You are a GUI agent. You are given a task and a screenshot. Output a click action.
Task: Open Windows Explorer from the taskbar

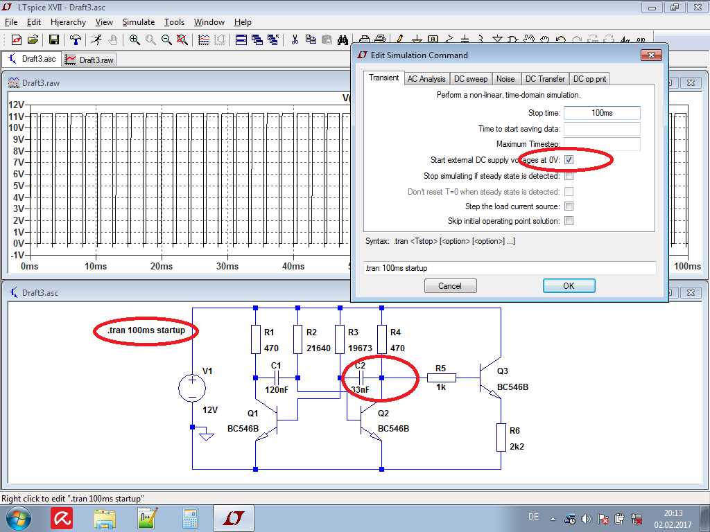pos(105,518)
